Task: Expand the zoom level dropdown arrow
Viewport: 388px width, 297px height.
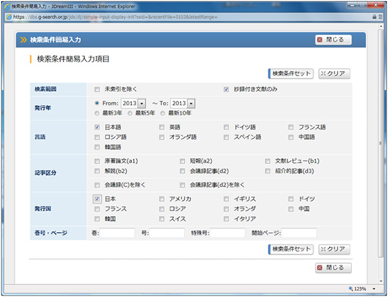Action: pos(373,288)
